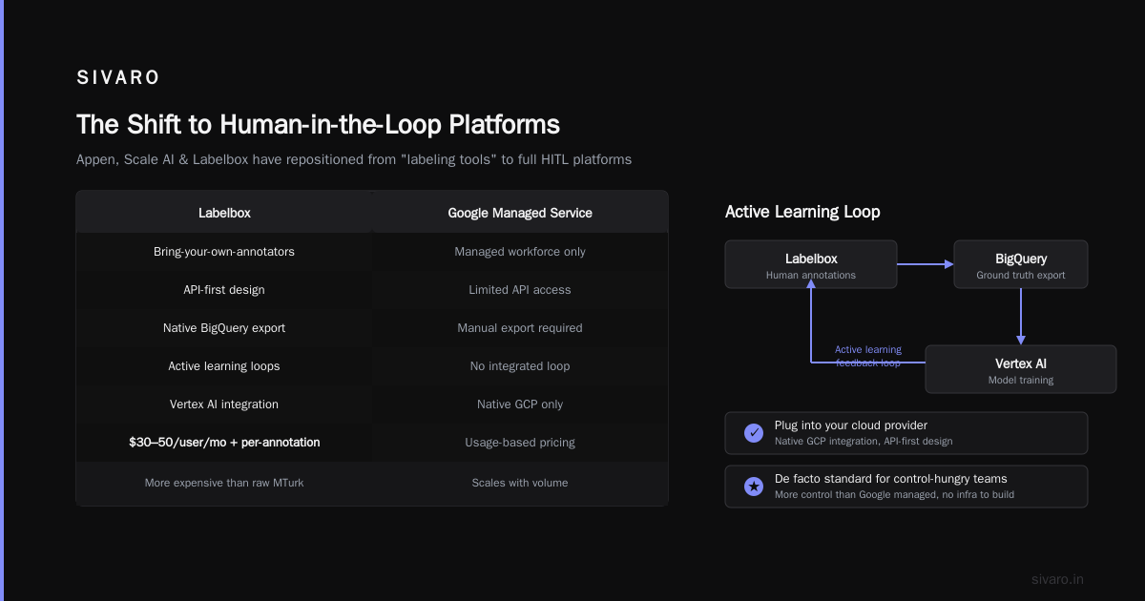Viewport: 1145px width, 601px height.
Task: Click the Usage-based pricing cell
Action: pyautogui.click(x=520, y=443)
